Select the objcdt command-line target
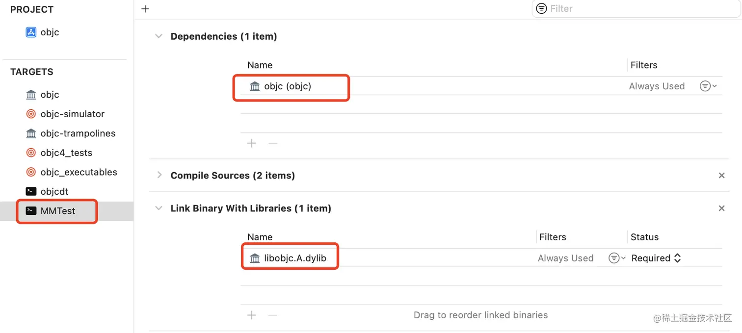This screenshot has width=742, height=333. click(x=54, y=192)
